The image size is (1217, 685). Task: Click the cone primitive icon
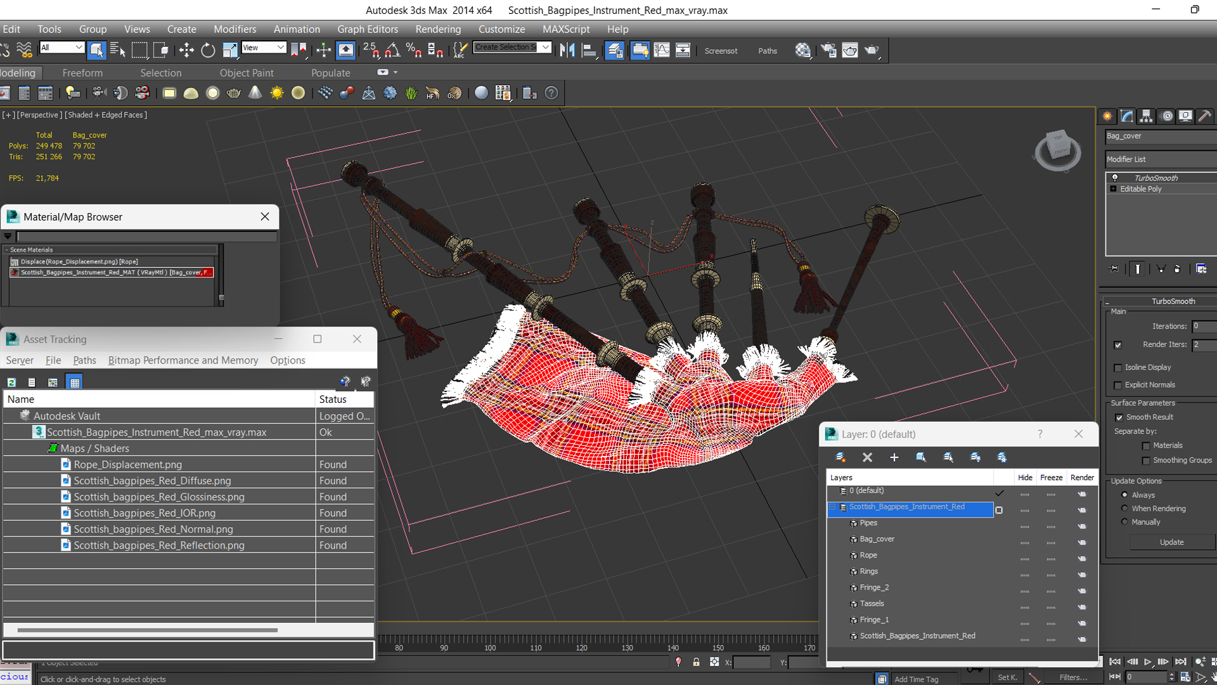255,93
